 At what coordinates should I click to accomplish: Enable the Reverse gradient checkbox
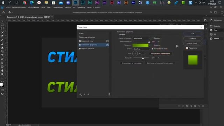point(153,45)
